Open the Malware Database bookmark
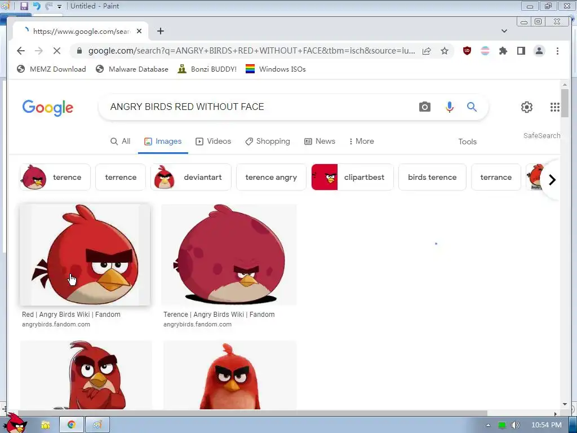Screen dimensions: 577x433 [132, 69]
